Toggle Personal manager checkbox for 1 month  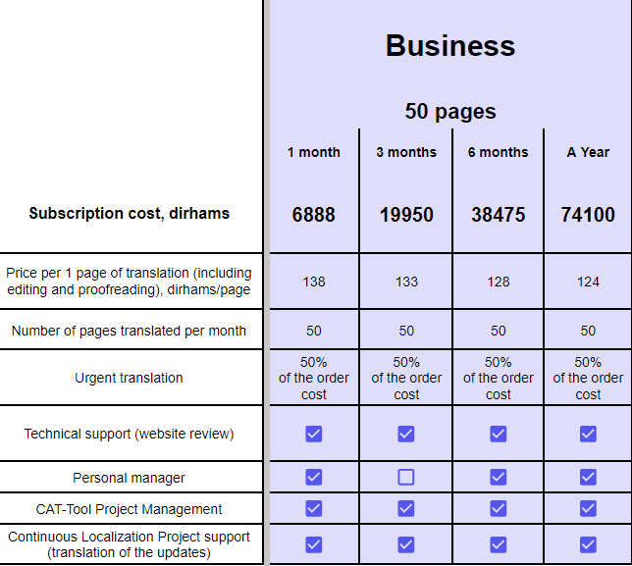314,478
